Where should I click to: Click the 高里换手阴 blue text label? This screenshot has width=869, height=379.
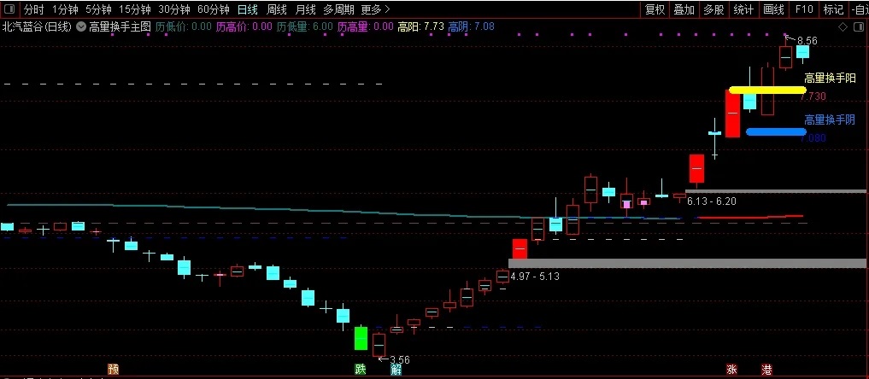(x=830, y=120)
